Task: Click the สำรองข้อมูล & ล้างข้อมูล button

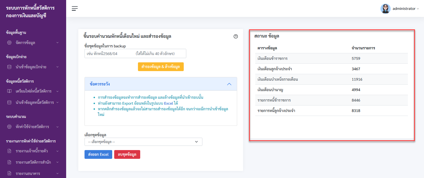Action: click(161, 67)
